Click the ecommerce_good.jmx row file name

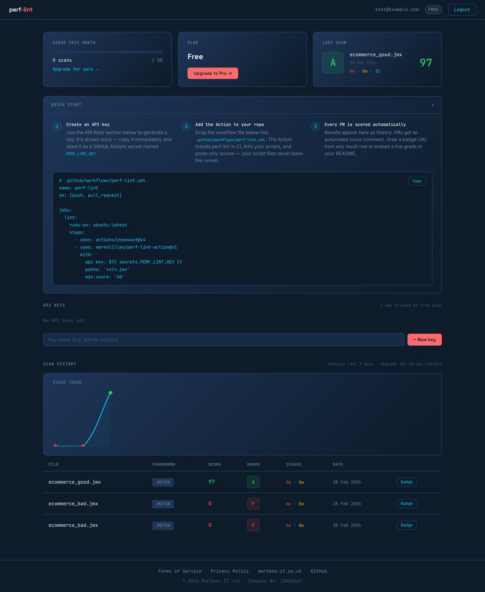pos(75,482)
